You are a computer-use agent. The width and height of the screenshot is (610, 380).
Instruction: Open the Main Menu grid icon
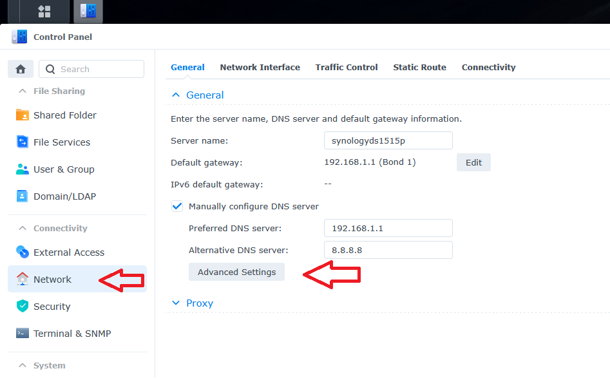click(44, 11)
